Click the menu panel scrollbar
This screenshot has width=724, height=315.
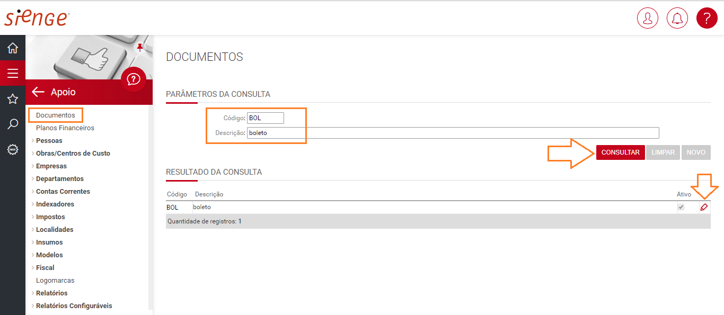point(151,206)
